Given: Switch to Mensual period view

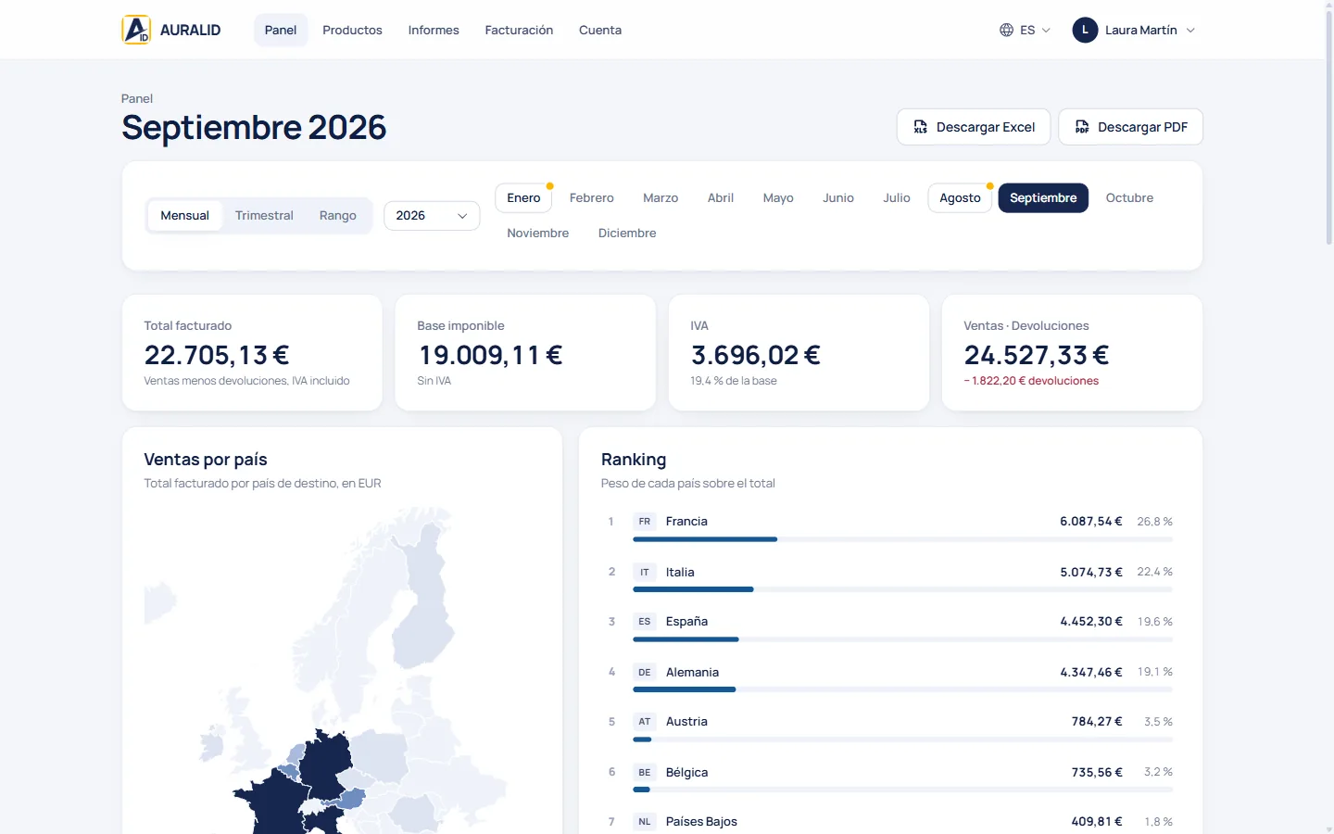Looking at the screenshot, I should pos(185,216).
